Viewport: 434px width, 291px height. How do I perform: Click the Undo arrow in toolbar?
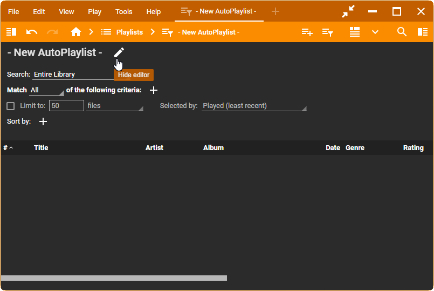[32, 32]
